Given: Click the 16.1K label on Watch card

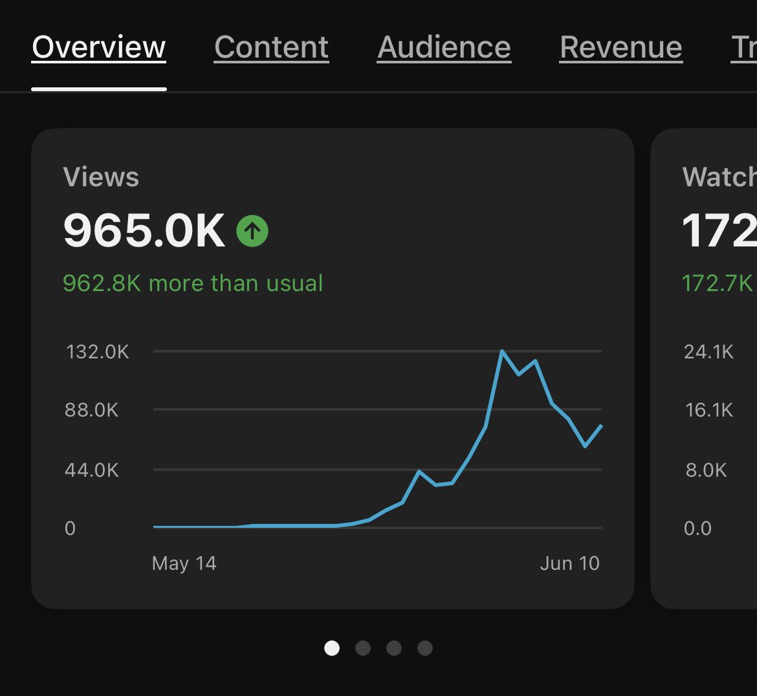Looking at the screenshot, I should [709, 410].
